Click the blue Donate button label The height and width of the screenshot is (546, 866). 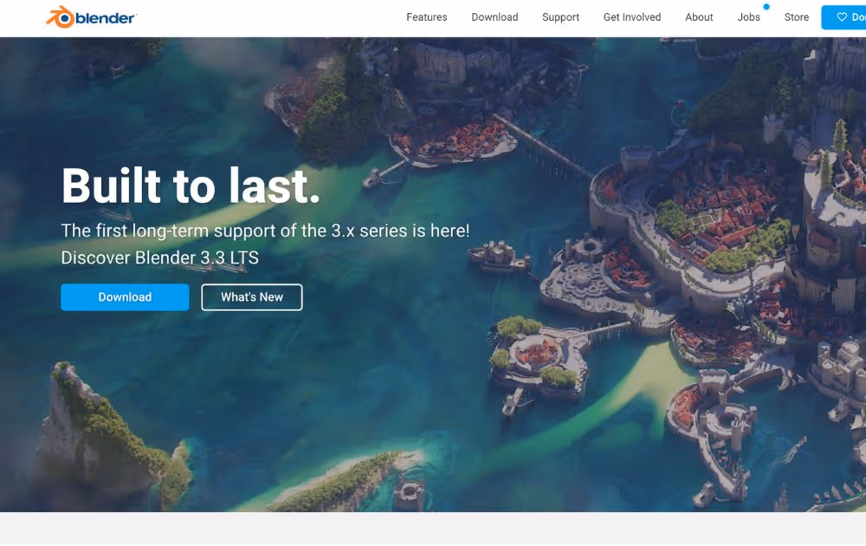click(x=858, y=17)
